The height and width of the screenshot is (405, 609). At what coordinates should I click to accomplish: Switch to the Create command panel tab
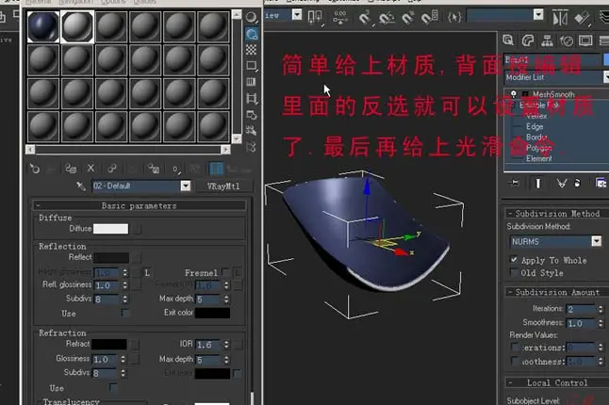(508, 40)
